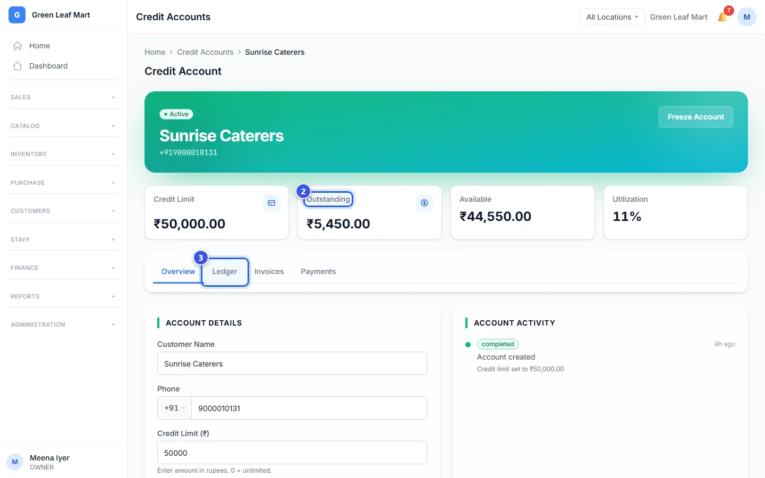
Task: Click the Dashboard sidebar icon
Action: click(x=18, y=66)
